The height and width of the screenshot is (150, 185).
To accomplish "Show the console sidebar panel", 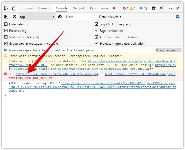I will click(x=6, y=17).
